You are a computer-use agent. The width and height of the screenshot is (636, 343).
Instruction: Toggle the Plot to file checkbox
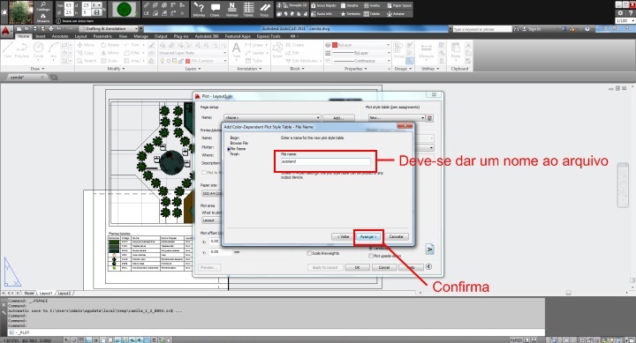coord(204,173)
